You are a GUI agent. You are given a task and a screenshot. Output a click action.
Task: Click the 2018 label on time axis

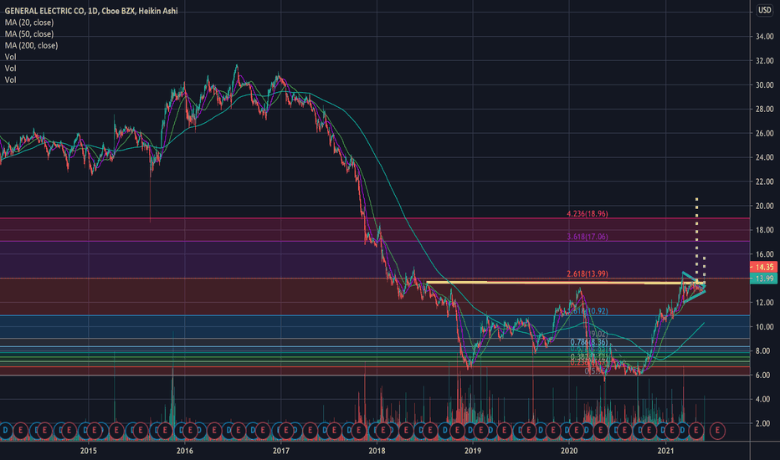(x=377, y=451)
